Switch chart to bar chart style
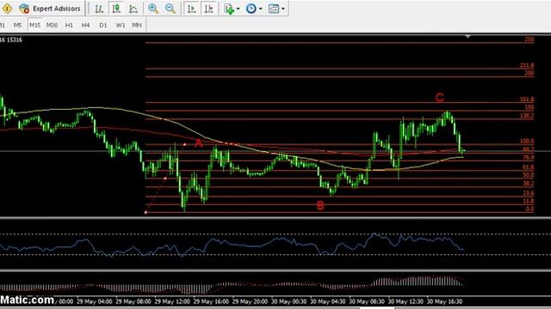Viewport: 551px width, 309px height. pos(99,9)
